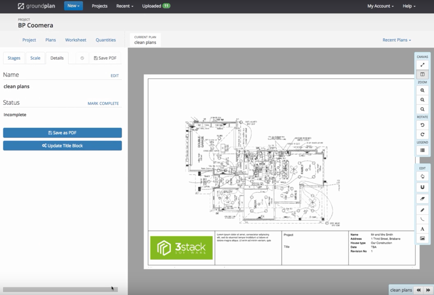Click the horizontal scrollbar in left panel
Screen dimensions: 434x295
tap(60, 290)
